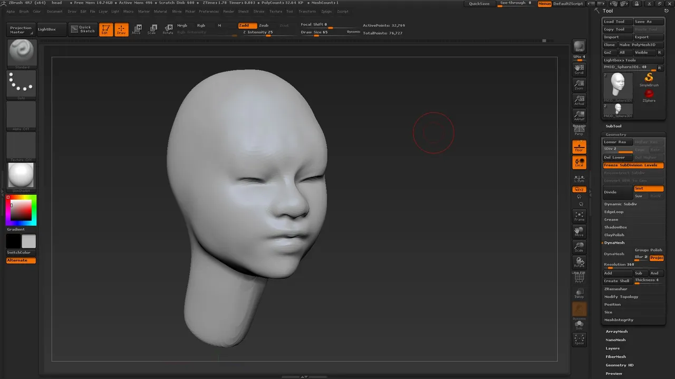Click the AAHalf view icon
Image resolution: width=675 pixels, height=379 pixels.
[579, 116]
